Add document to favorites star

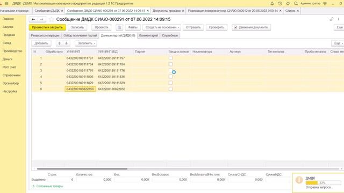51,19
